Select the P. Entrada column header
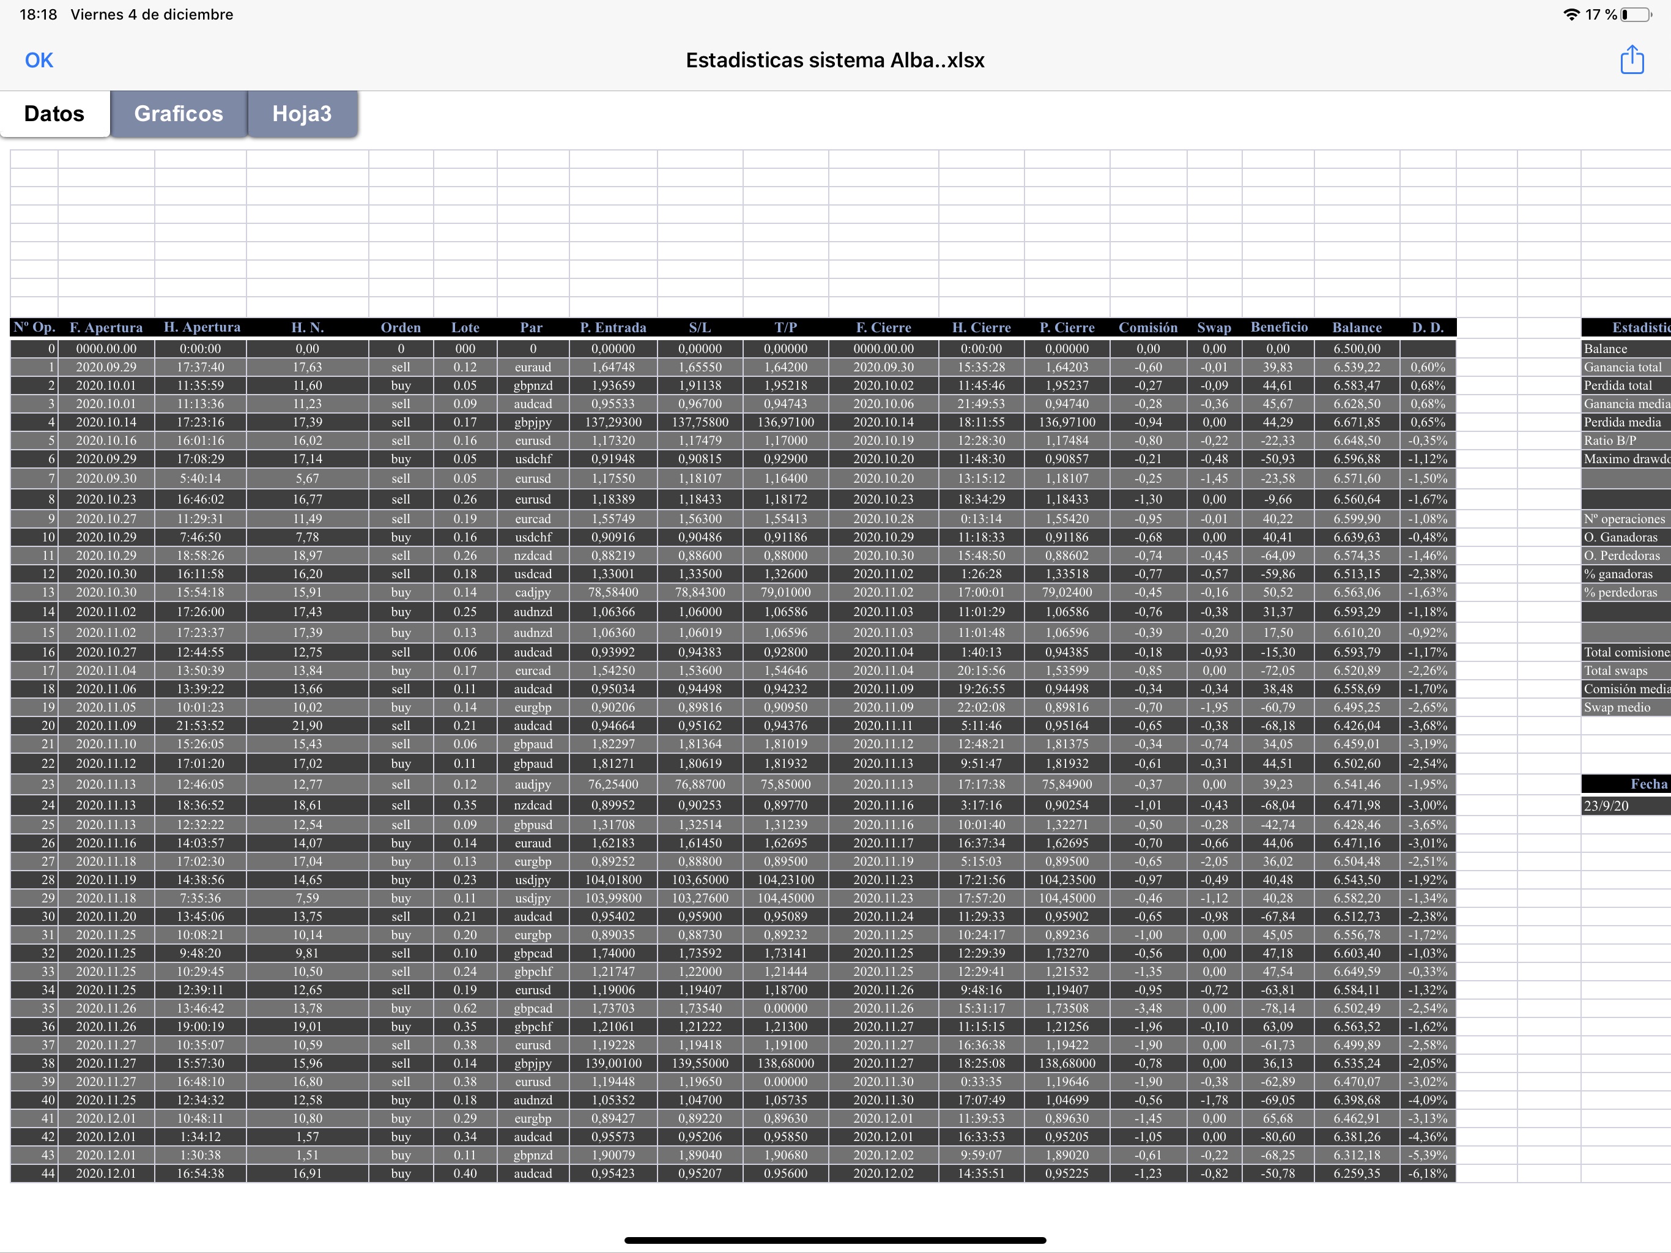Screen dimensions: 1671x1253 click(x=613, y=327)
